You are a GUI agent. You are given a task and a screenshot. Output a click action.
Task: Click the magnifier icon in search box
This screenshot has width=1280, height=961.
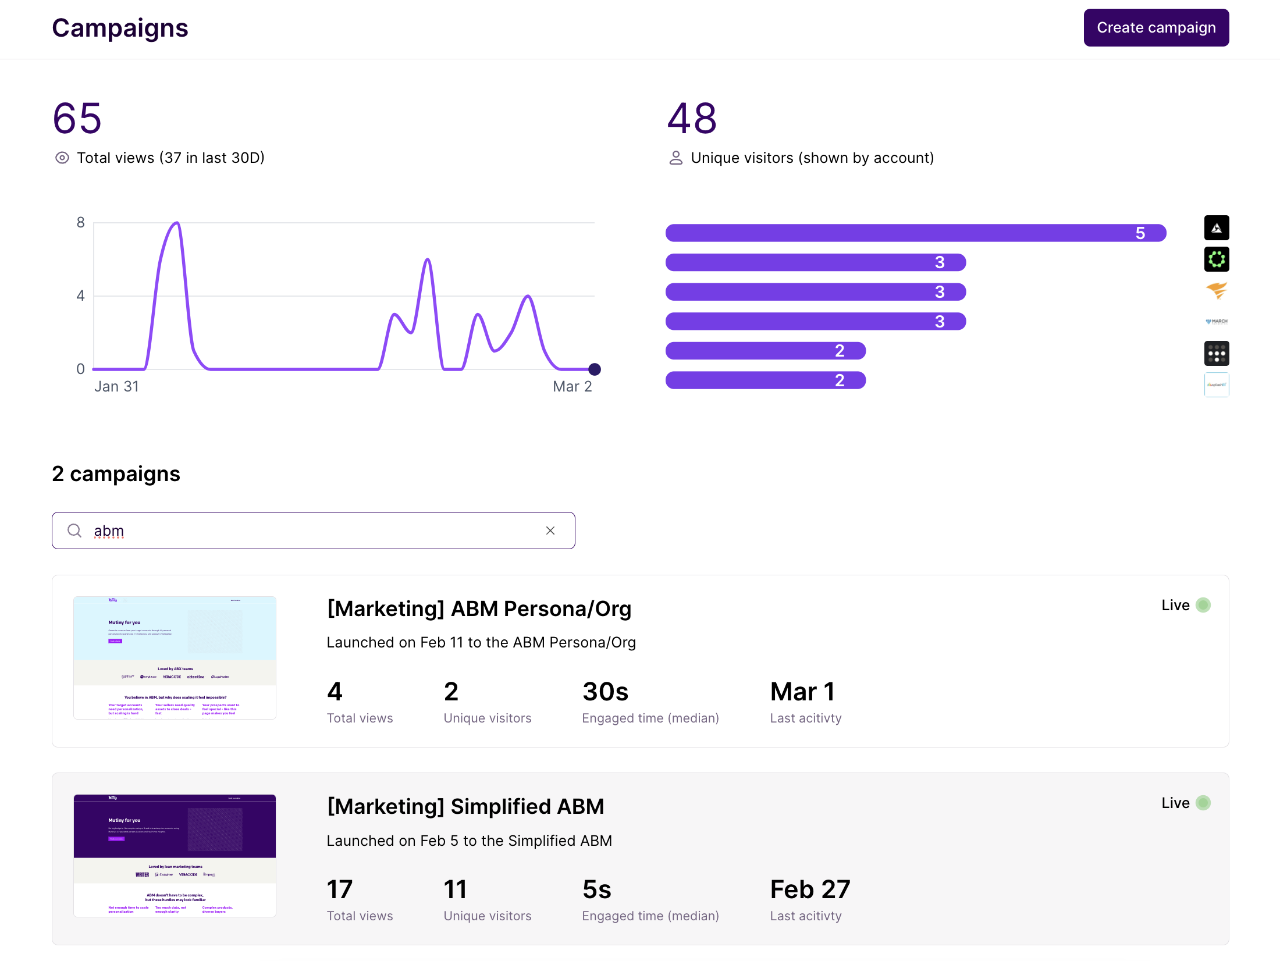coord(74,531)
